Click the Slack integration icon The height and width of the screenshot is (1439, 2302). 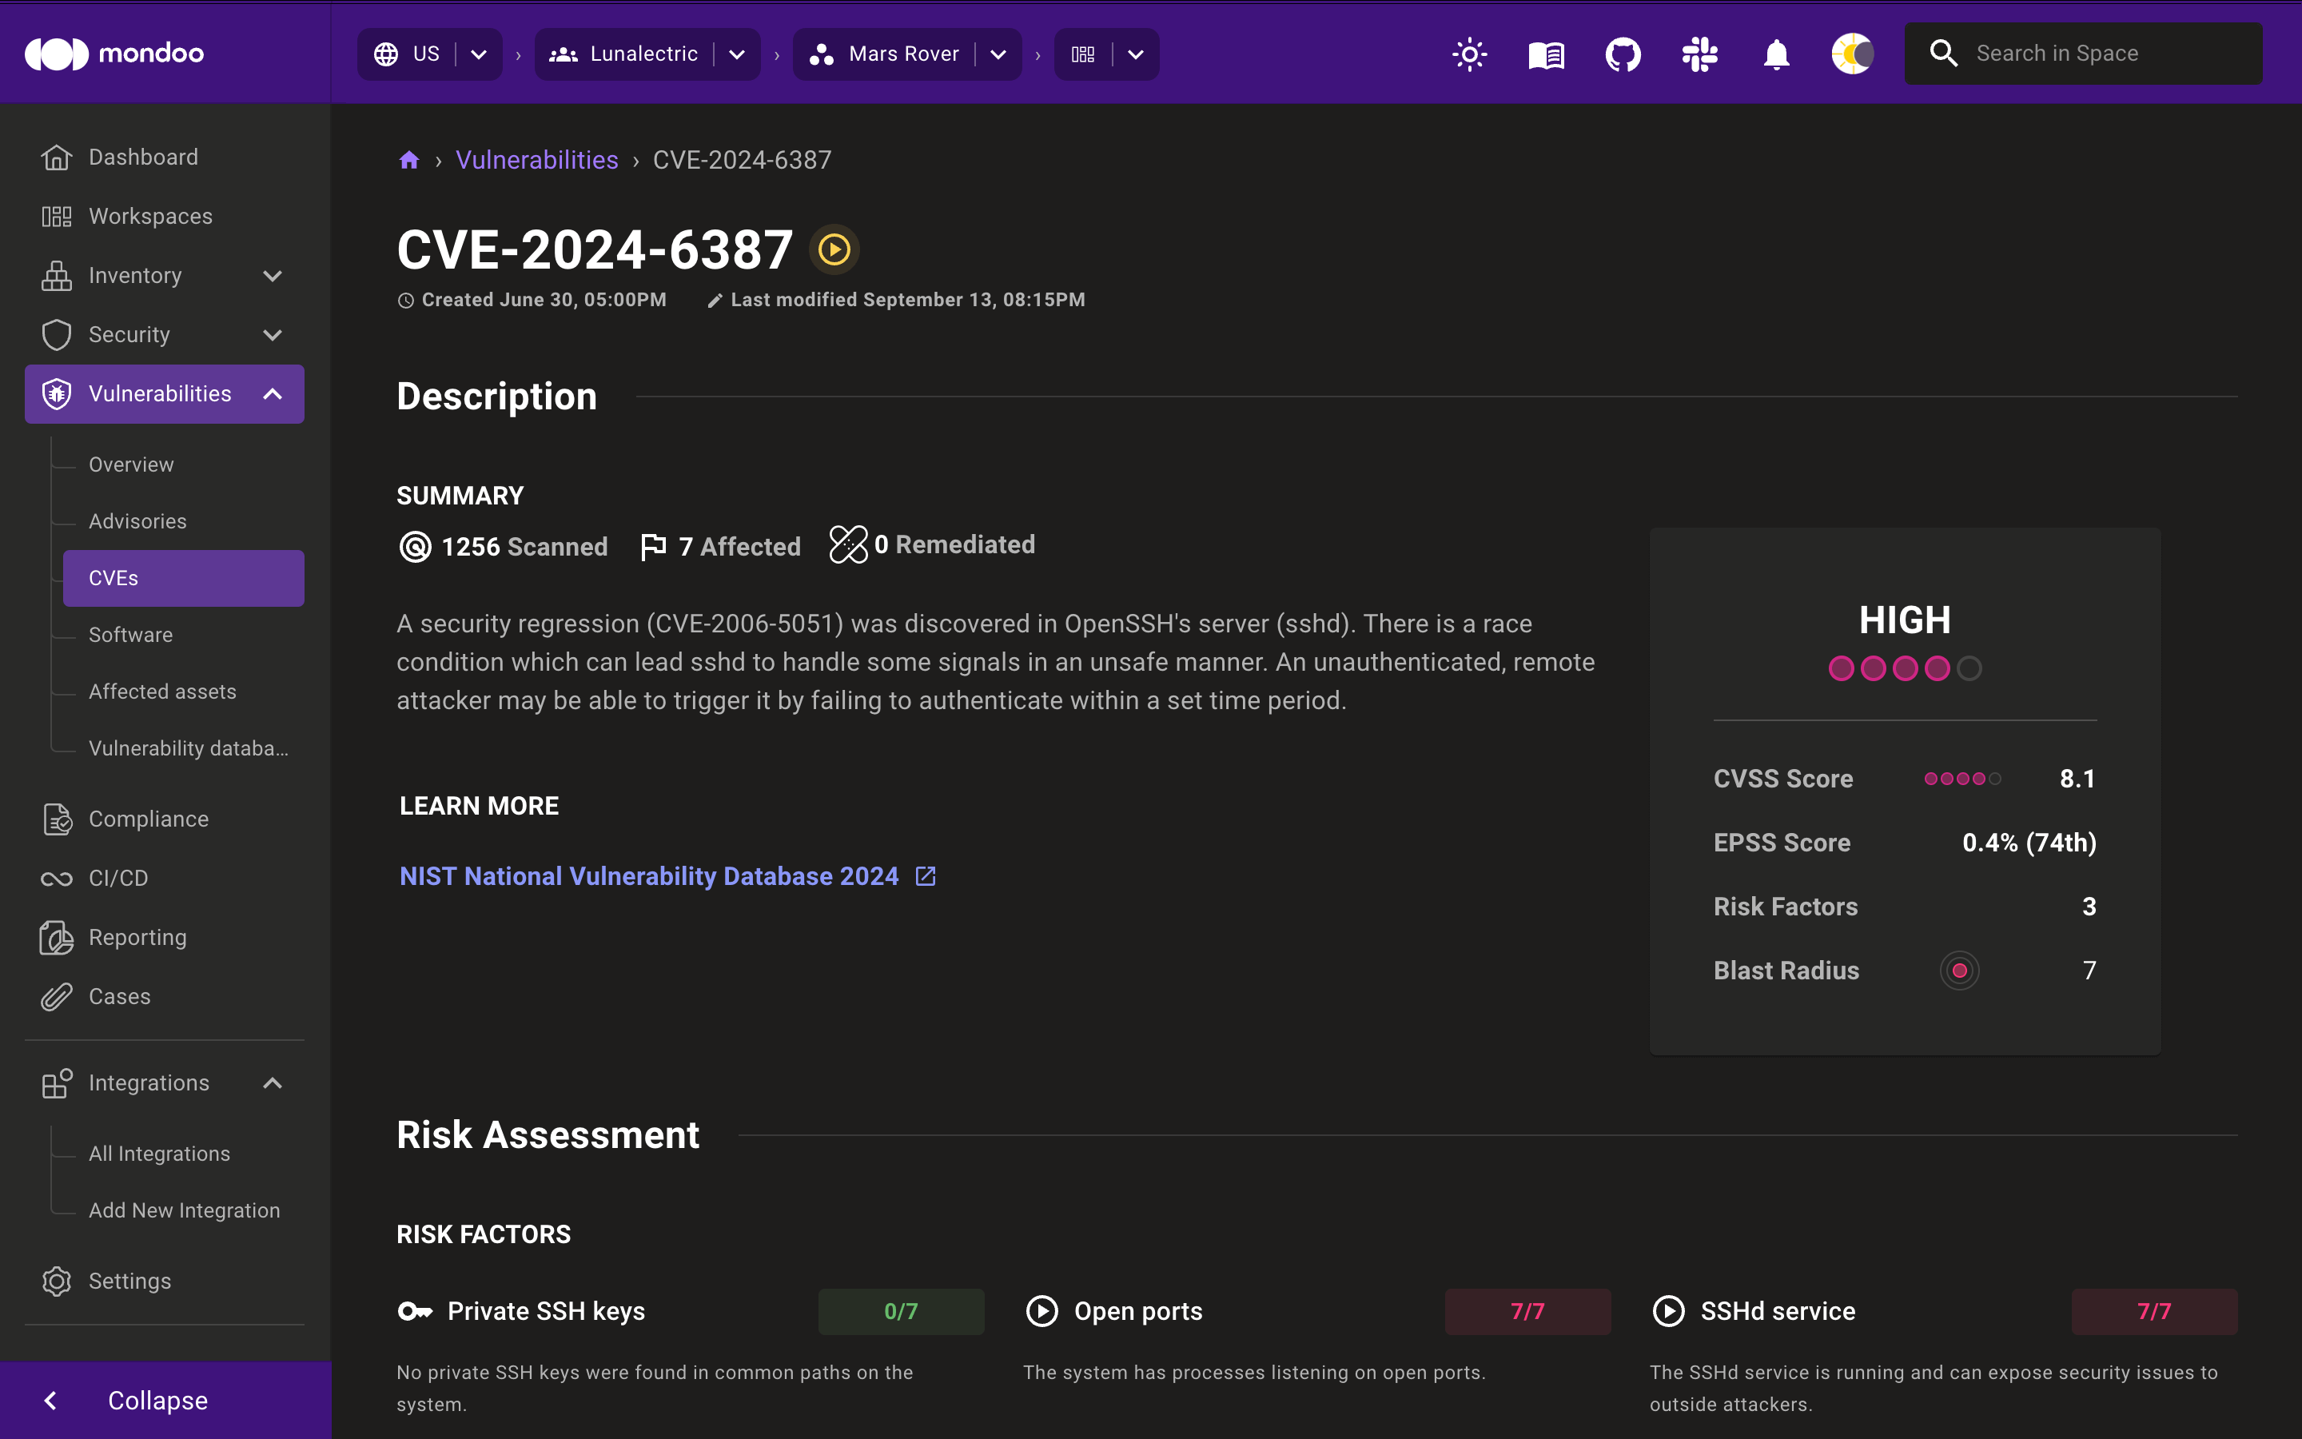pos(1697,53)
